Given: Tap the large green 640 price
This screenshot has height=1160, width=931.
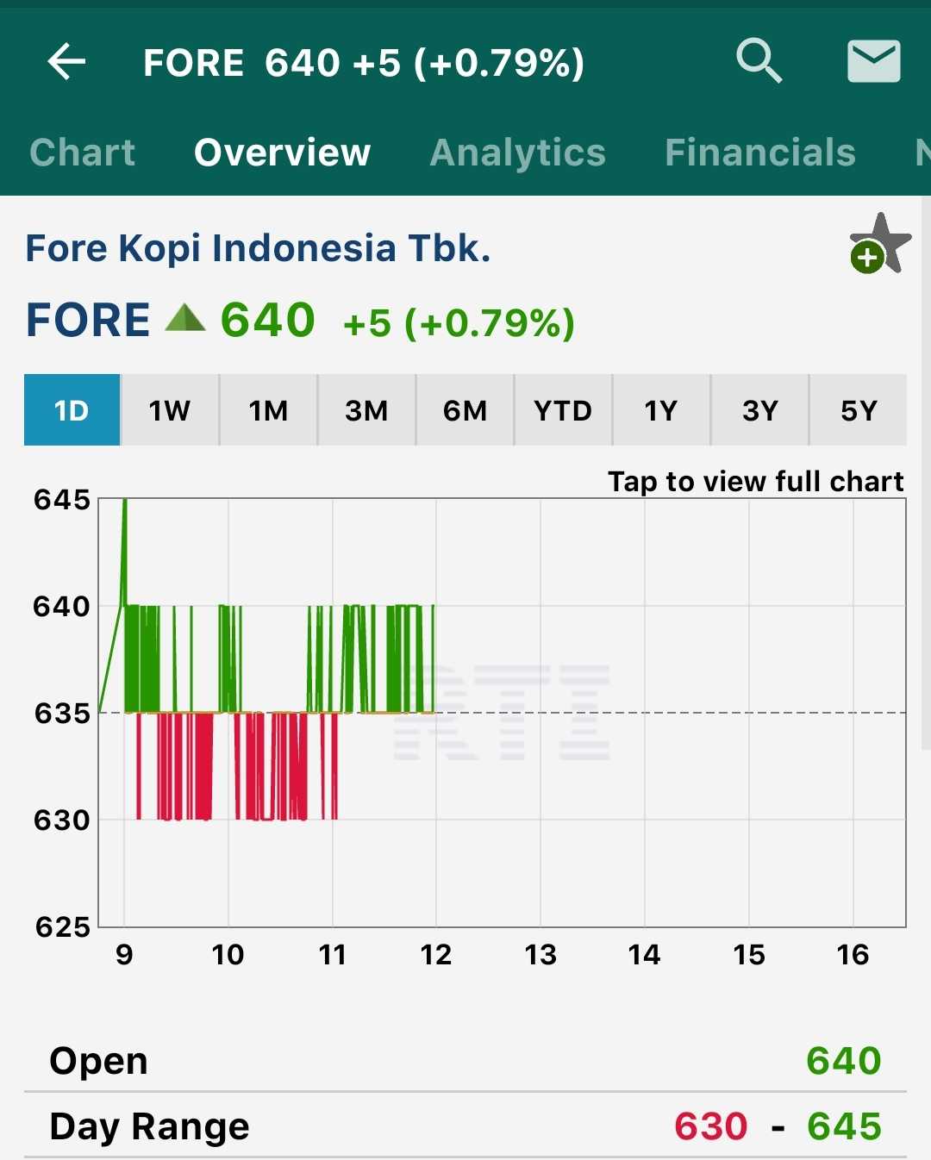Looking at the screenshot, I should (268, 320).
